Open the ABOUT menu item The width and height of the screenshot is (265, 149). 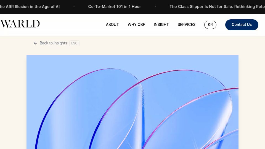(112, 25)
